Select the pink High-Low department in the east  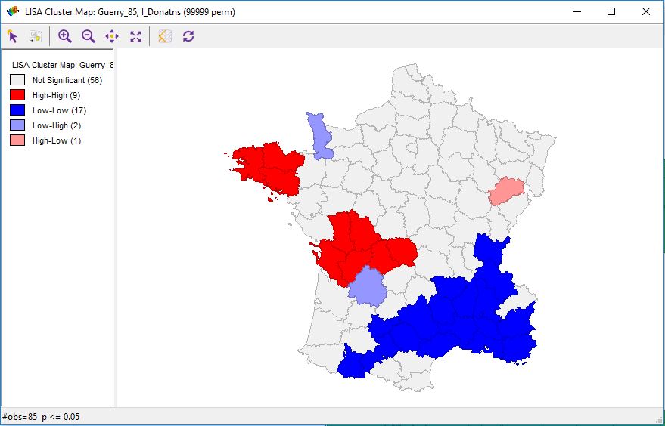point(506,191)
